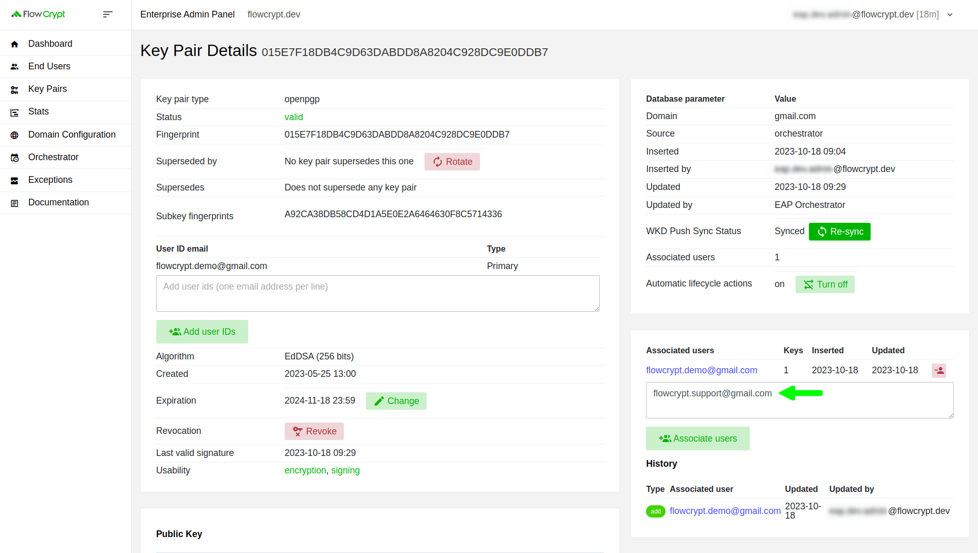Focus the associate users email text area
This screenshot has width=978, height=553.
[x=800, y=400]
